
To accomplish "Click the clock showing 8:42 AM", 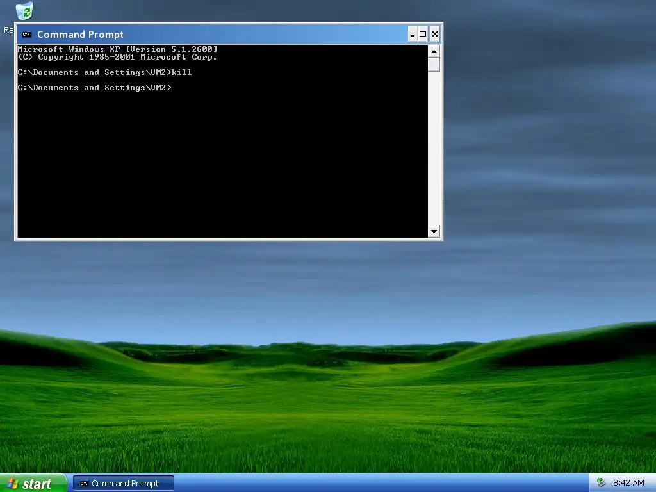I will 628,483.
